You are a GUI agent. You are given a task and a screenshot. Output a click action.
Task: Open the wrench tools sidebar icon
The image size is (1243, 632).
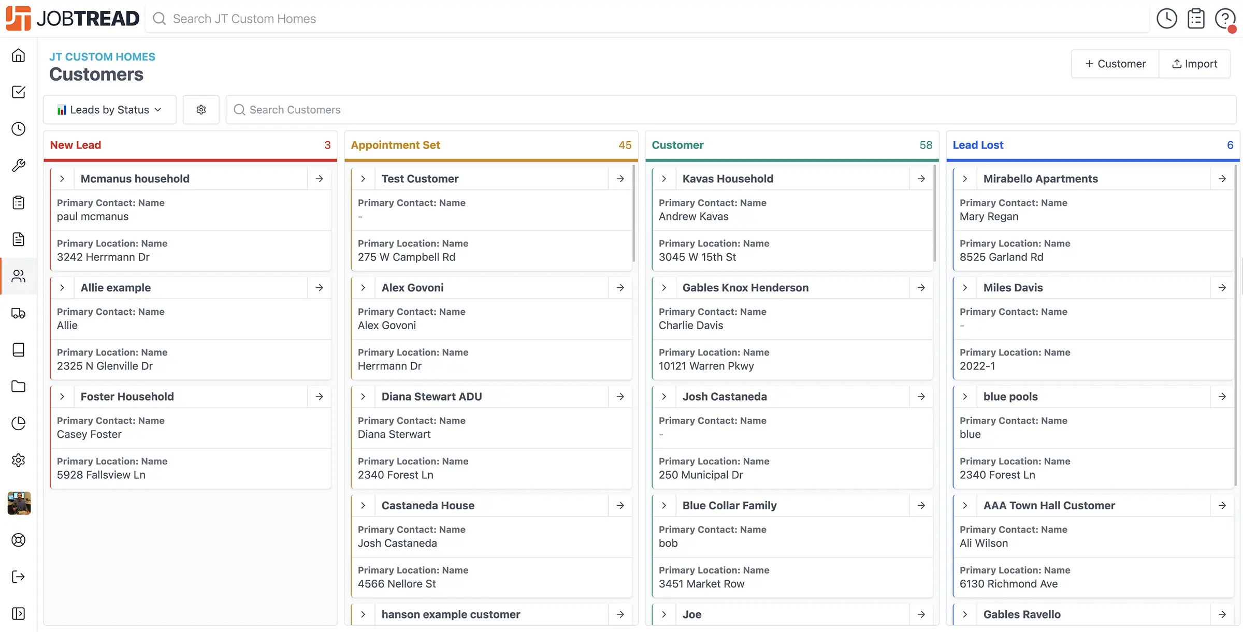tap(19, 166)
